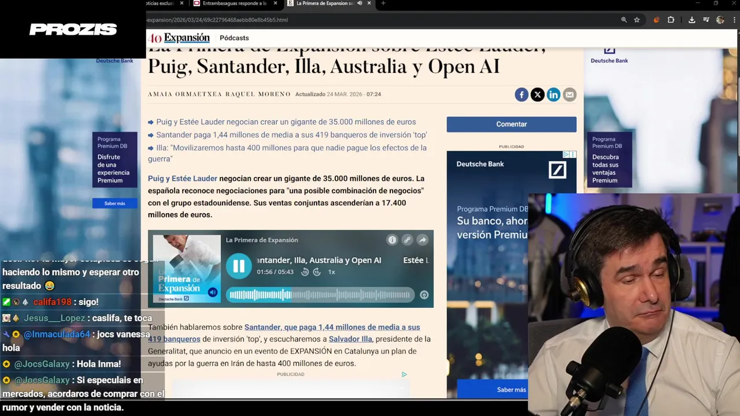This screenshot has width=740, height=416.
Task: Open Puig y Estée Lauder link
Action: click(183, 179)
